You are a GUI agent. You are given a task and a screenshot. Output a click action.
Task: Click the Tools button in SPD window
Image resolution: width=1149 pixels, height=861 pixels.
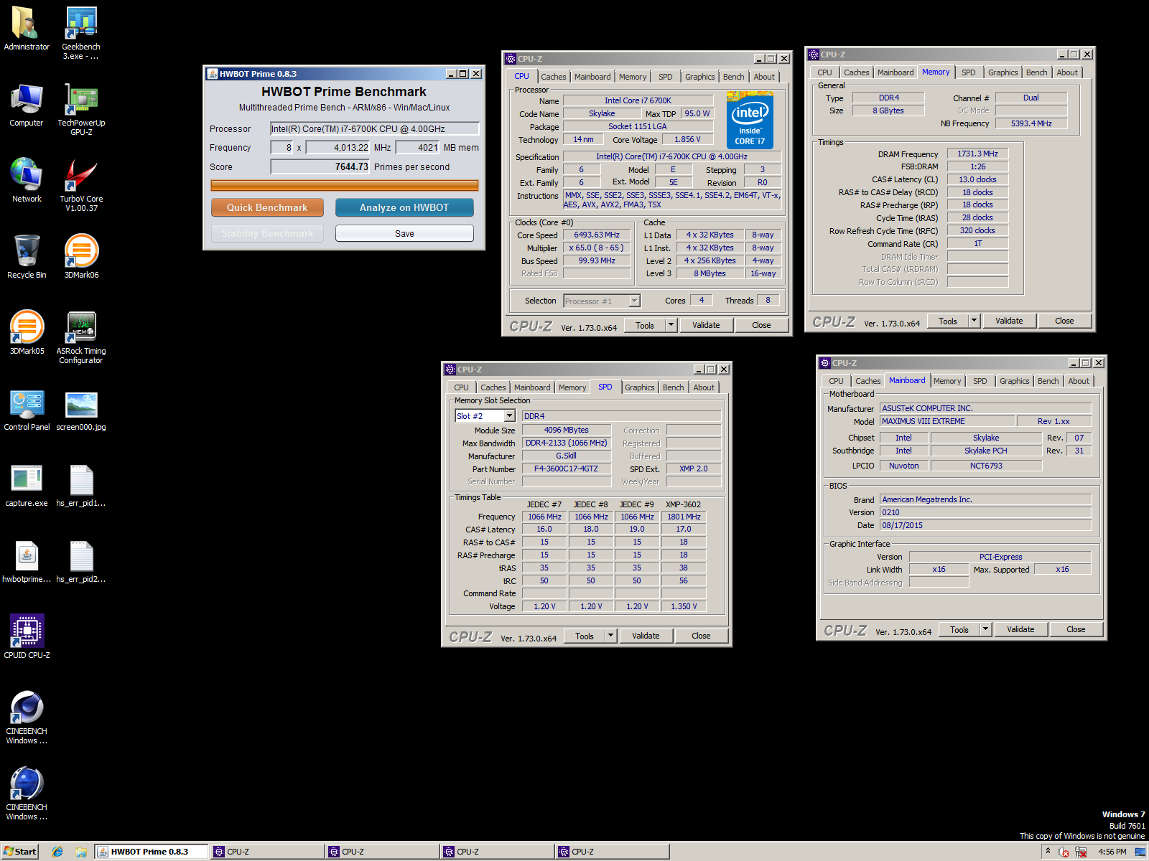pyautogui.click(x=585, y=636)
